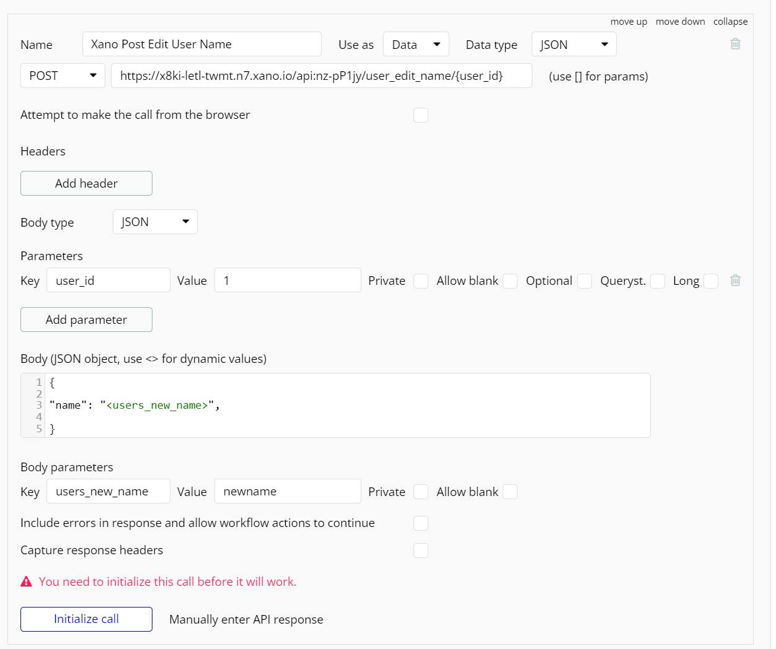Check Optional for the user_id parameter
The height and width of the screenshot is (649, 776).
click(x=584, y=281)
